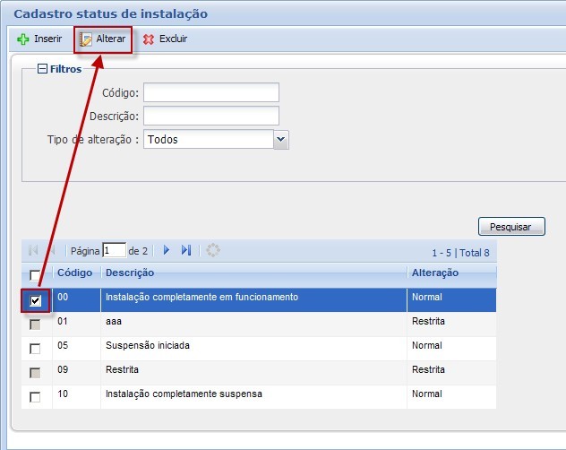566x450 pixels.
Task: Open the Tipo de alteração dropdown
Action: 281,140
